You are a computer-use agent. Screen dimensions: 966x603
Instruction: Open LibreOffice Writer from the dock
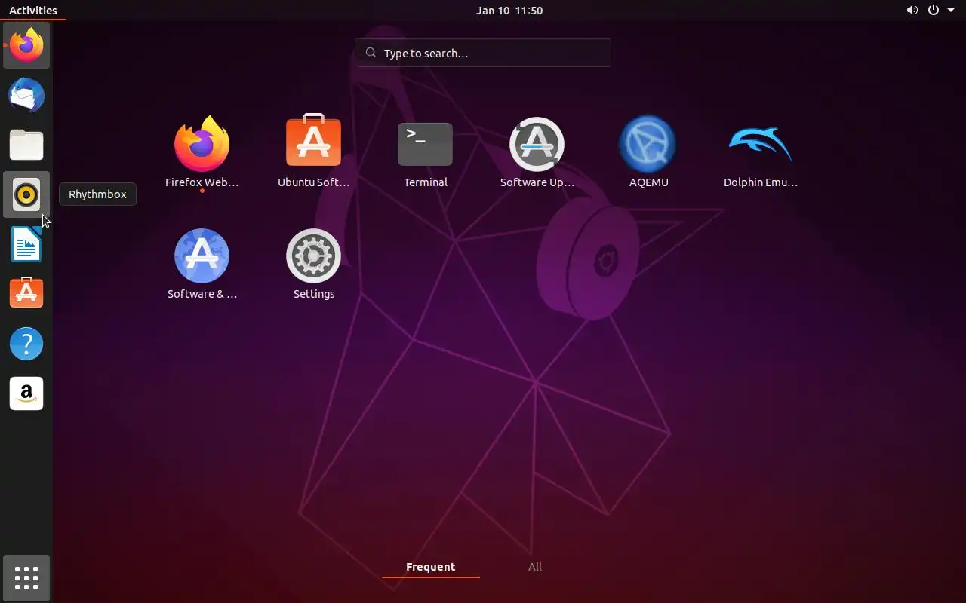26,244
